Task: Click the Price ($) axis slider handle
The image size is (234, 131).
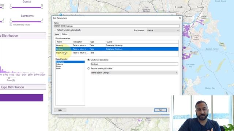Action: tap(9, 78)
